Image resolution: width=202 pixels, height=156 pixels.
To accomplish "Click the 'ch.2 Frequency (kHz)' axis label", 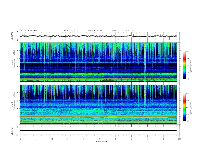I will [13, 101].
